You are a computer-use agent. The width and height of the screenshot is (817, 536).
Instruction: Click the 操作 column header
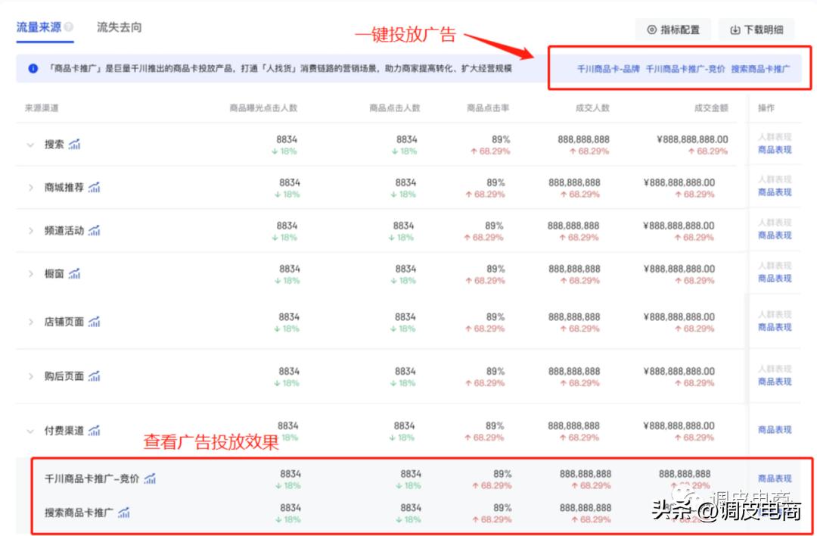point(766,108)
